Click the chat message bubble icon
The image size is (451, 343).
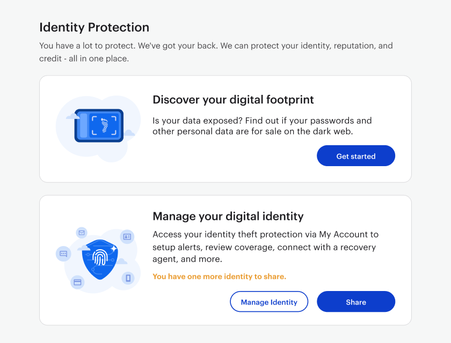pos(63,253)
